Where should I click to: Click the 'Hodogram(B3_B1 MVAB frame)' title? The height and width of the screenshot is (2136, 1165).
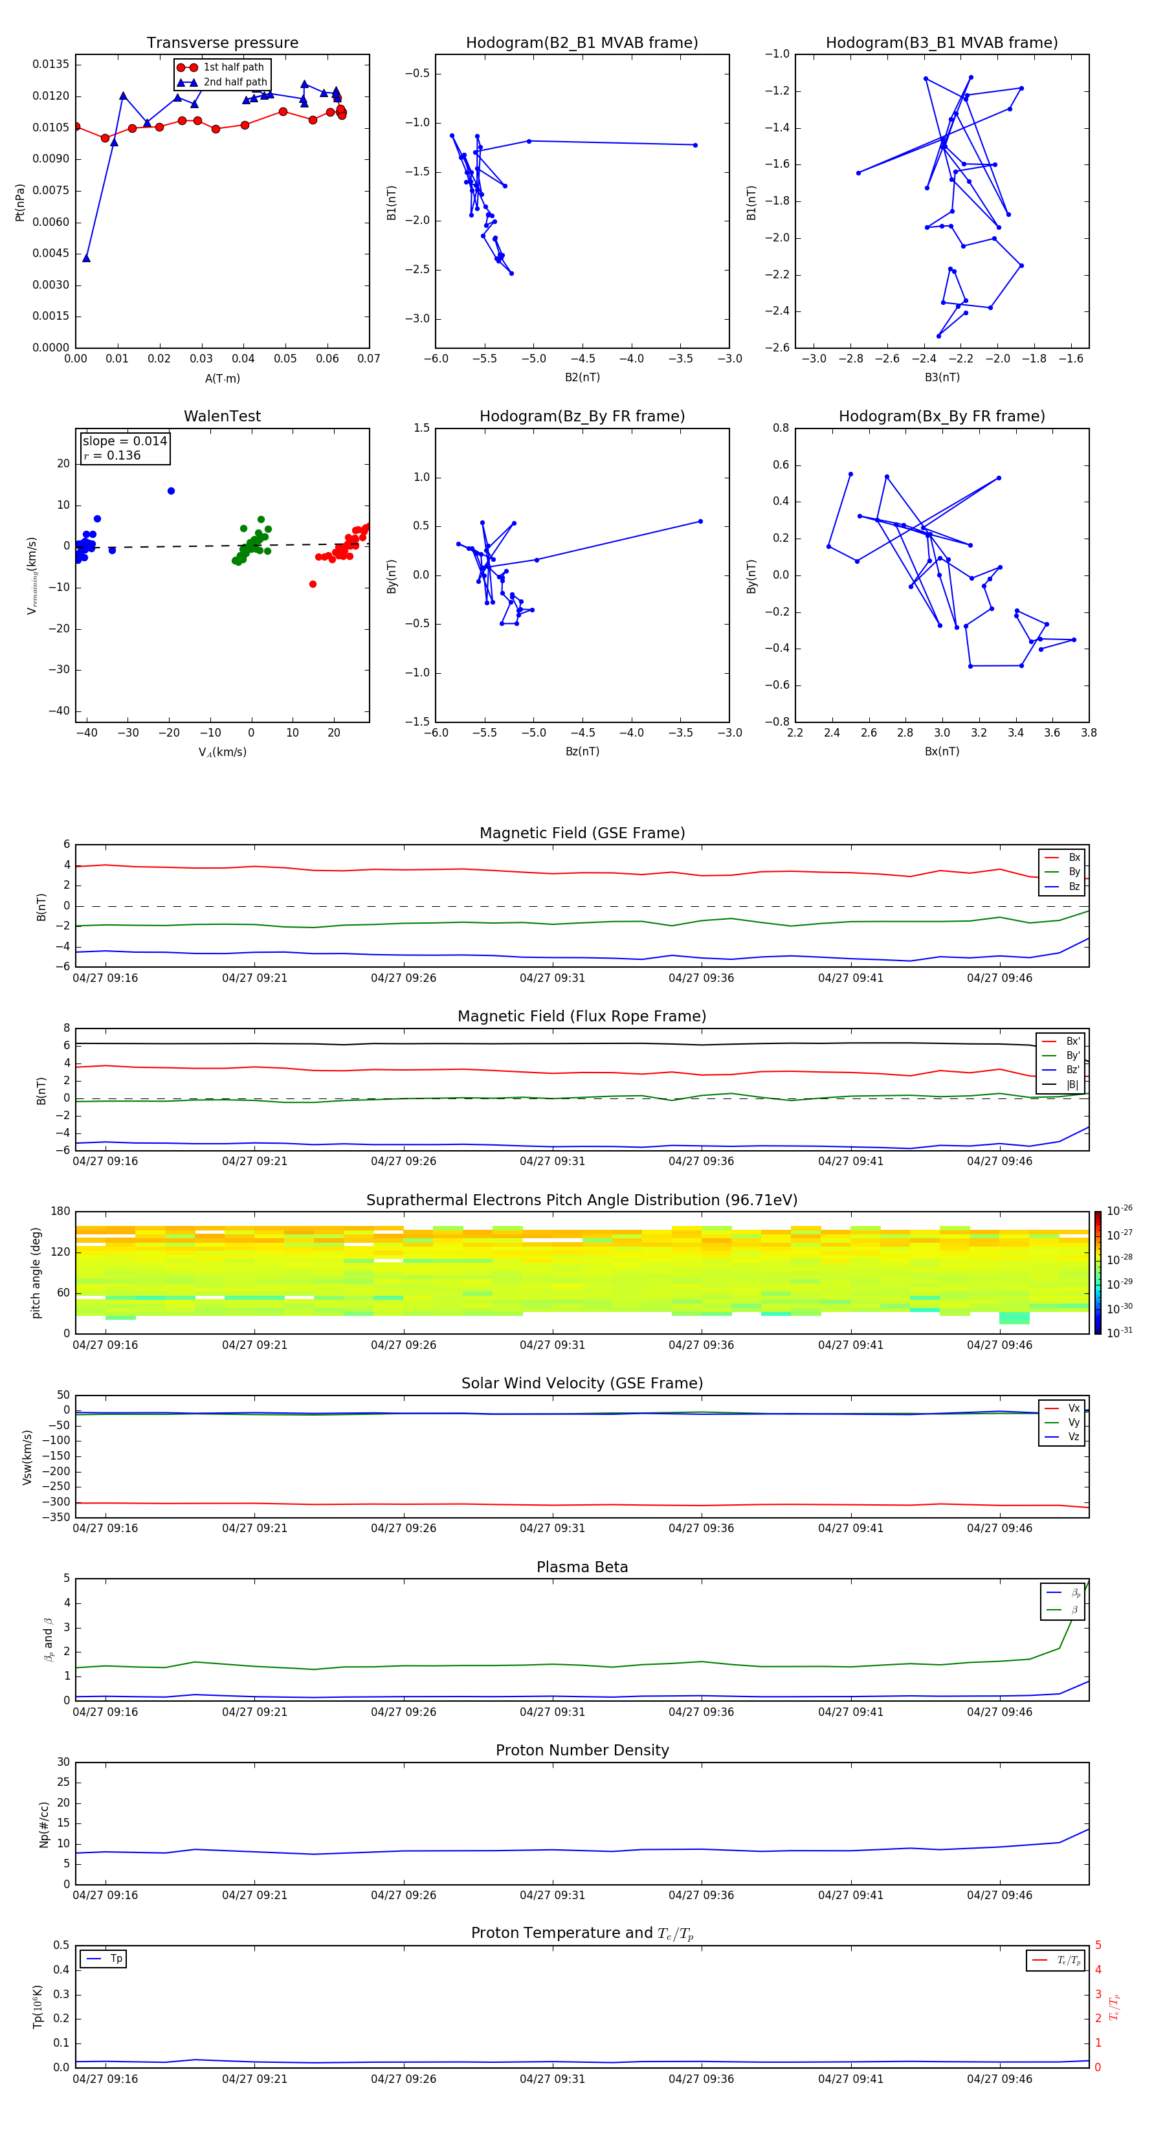[x=942, y=43]
